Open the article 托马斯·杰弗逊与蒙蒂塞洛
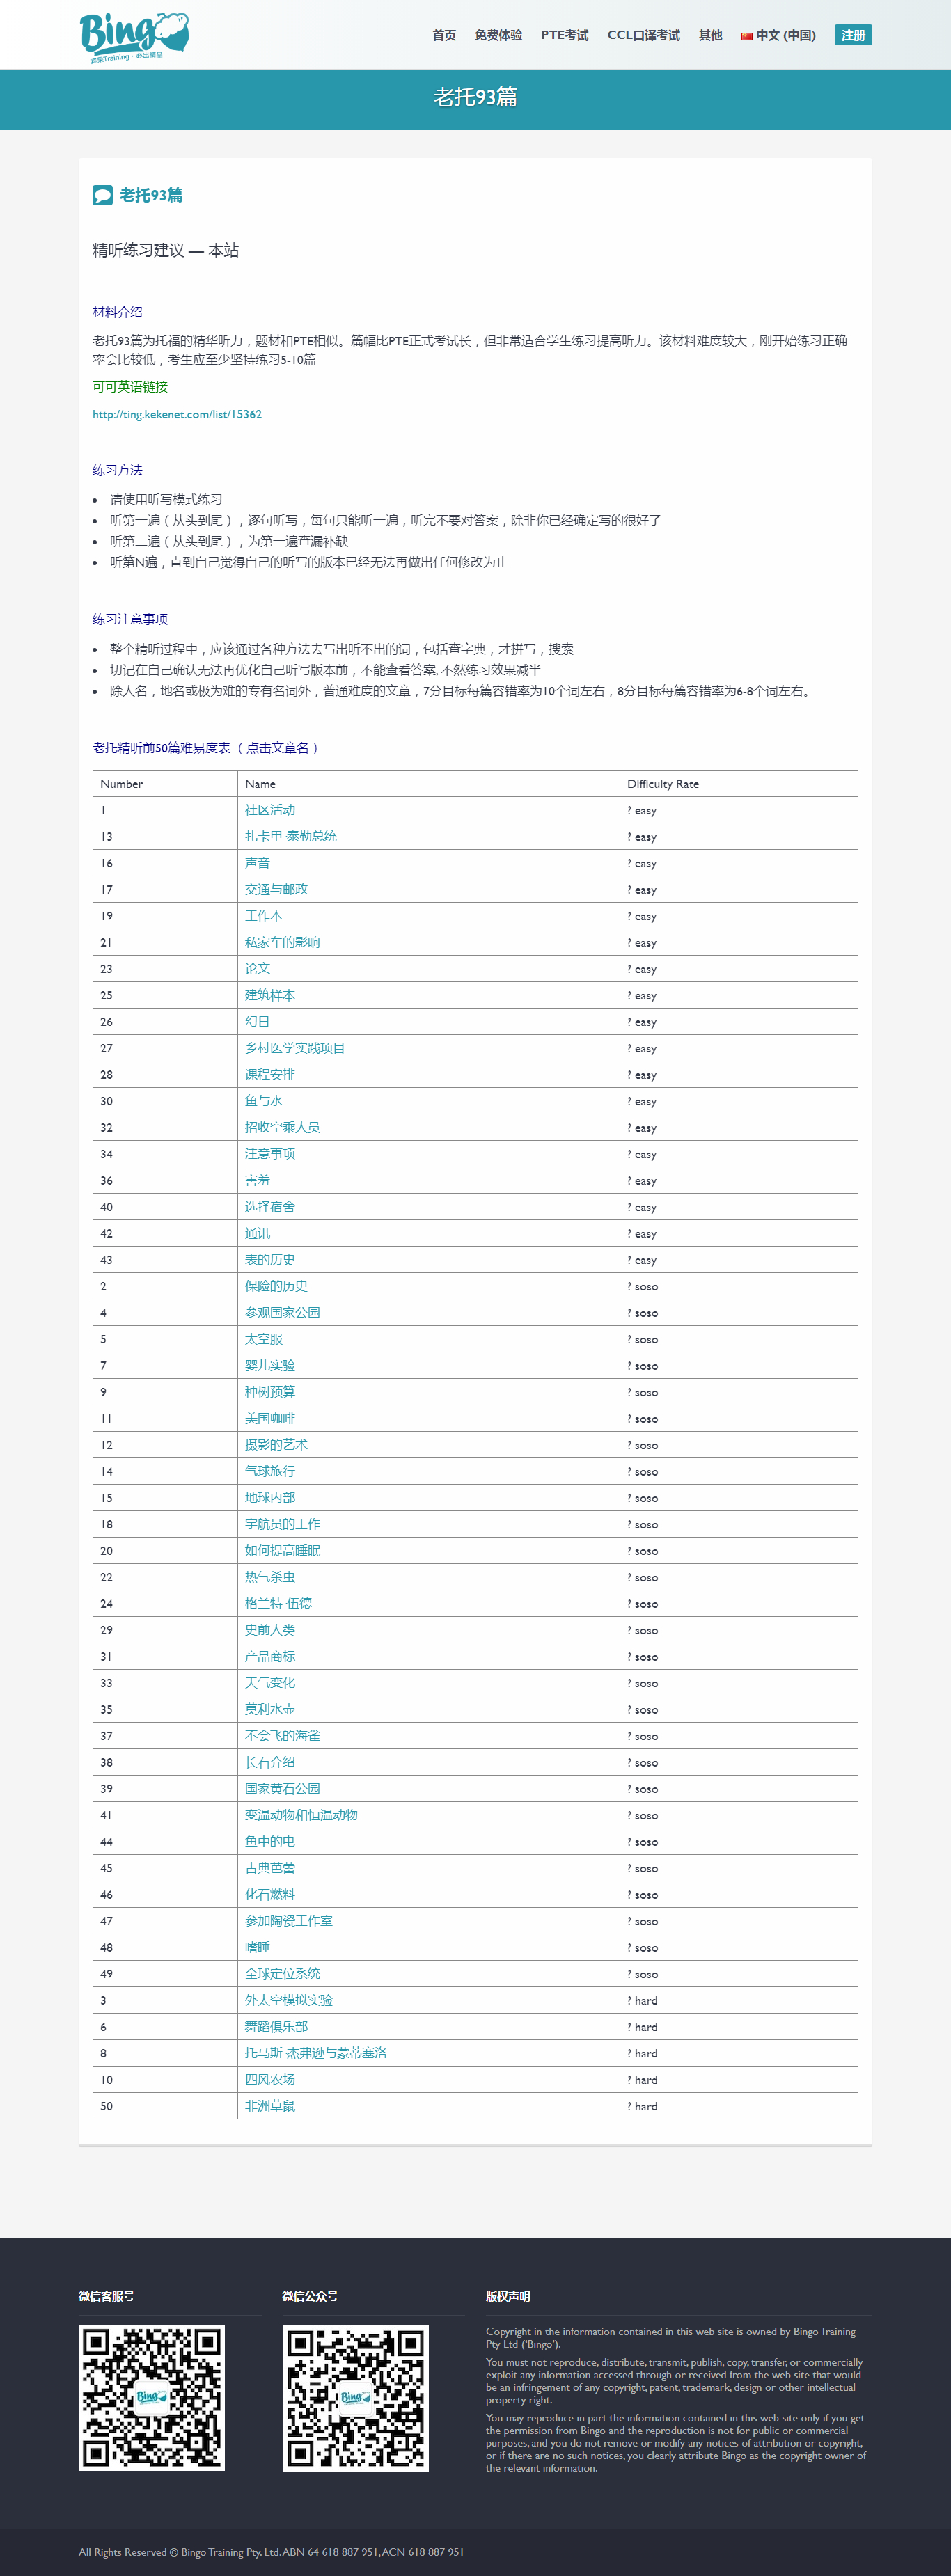Image resolution: width=951 pixels, height=2576 pixels. coord(316,2053)
